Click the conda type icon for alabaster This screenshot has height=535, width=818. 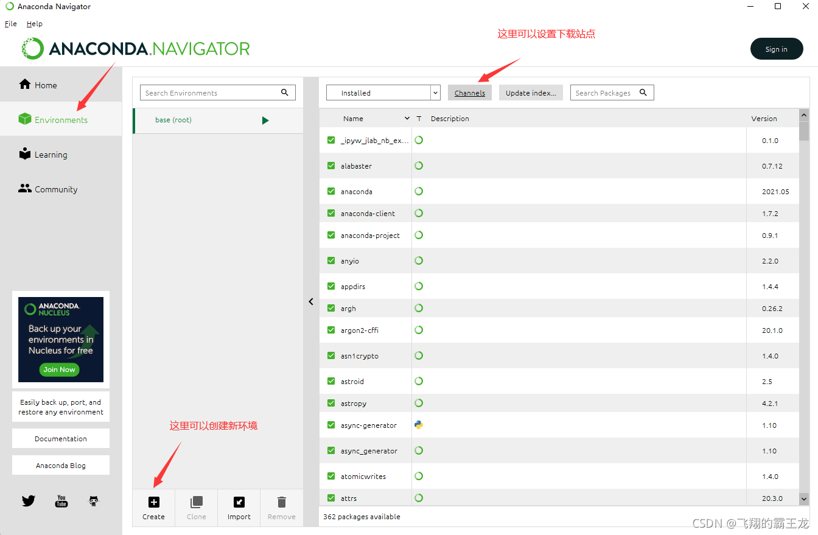[419, 166]
